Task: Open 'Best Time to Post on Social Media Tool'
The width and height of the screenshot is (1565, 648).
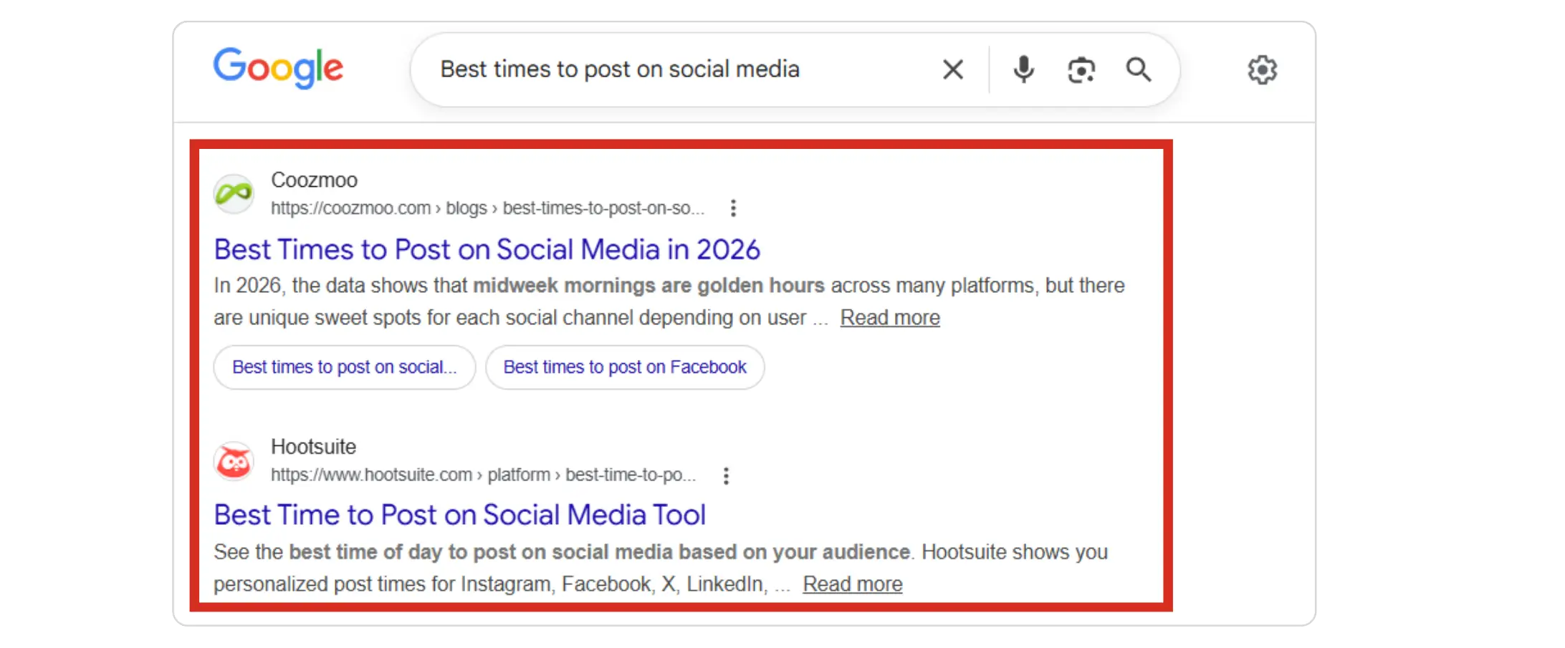Action: click(459, 515)
